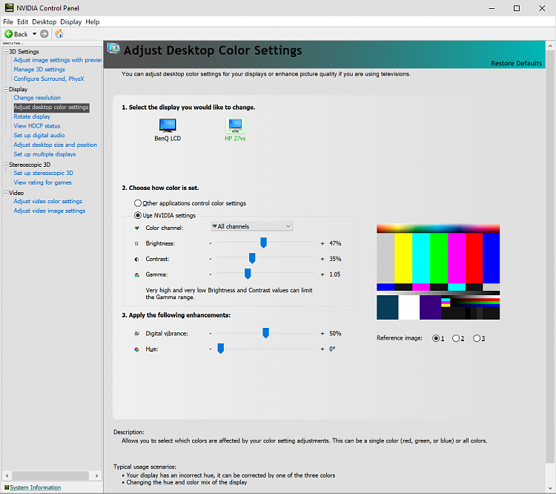
Task: Click the Hue slider handle
Action: (221, 349)
